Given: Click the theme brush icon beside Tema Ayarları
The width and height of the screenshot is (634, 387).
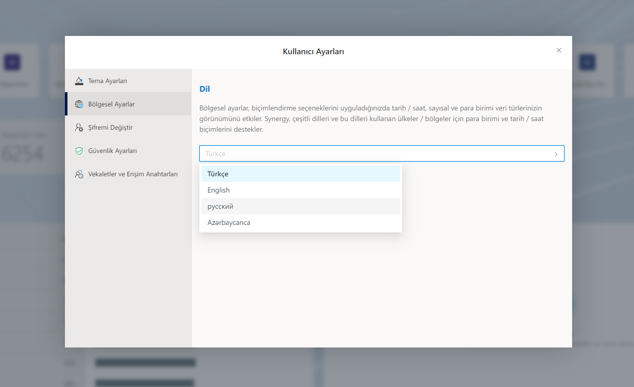Looking at the screenshot, I should click(80, 81).
